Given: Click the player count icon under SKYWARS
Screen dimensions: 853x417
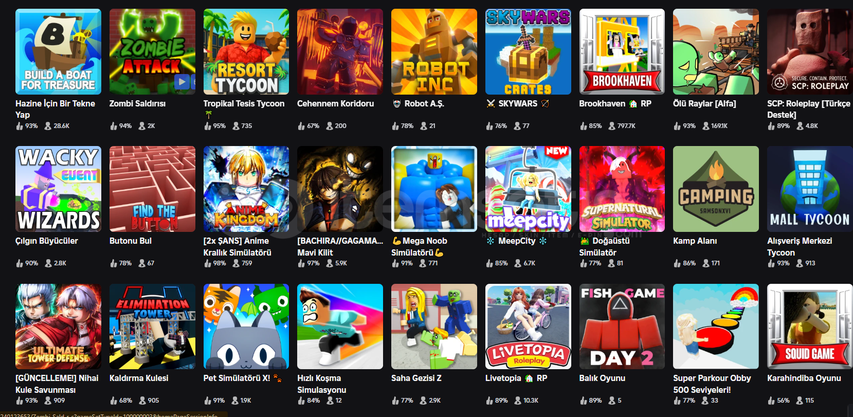Looking at the screenshot, I should tap(517, 126).
